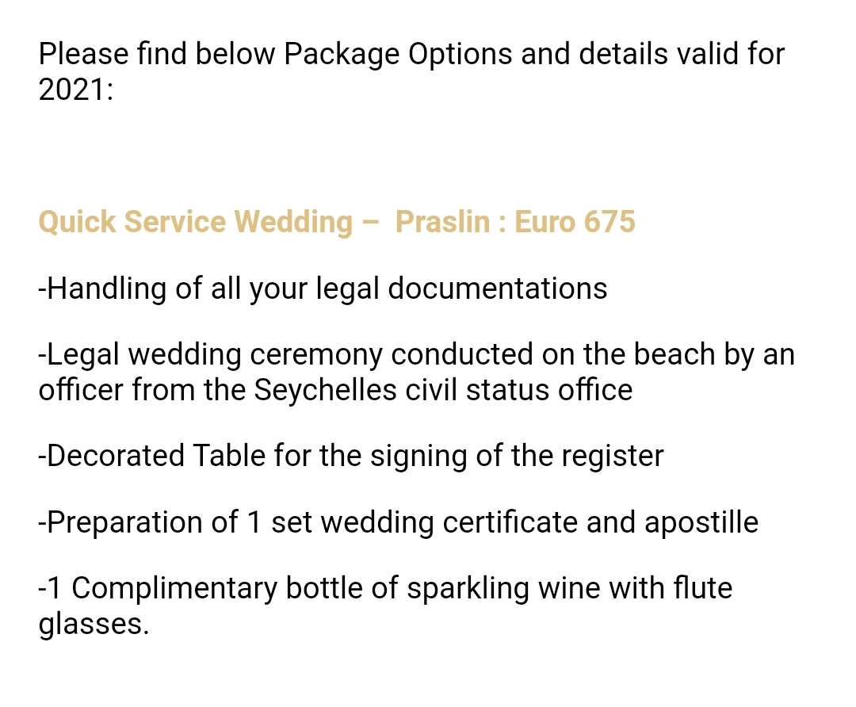Click the word 'glasses.' on last line

click(94, 625)
